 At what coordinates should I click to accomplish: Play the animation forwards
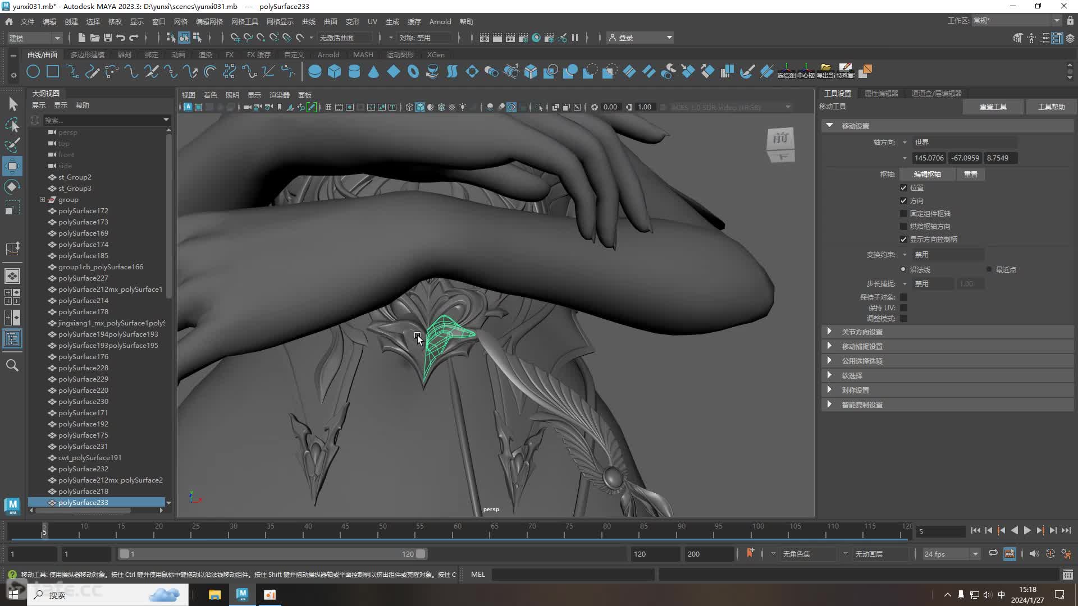pos(1027,530)
